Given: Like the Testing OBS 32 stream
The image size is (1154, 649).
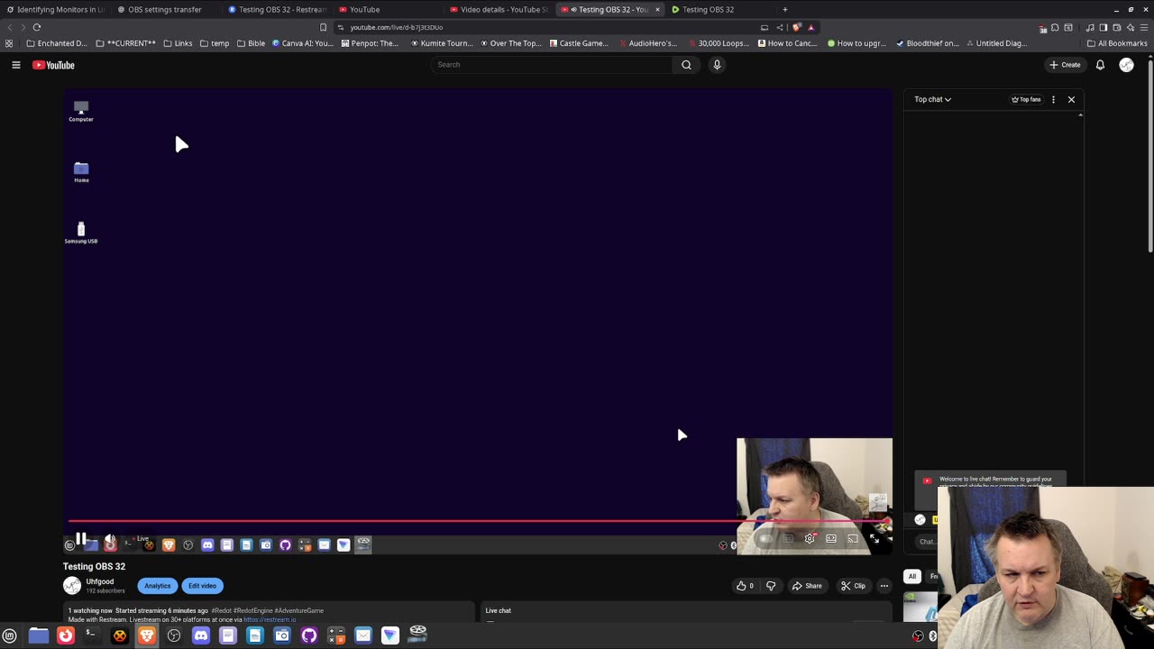Looking at the screenshot, I should [745, 586].
